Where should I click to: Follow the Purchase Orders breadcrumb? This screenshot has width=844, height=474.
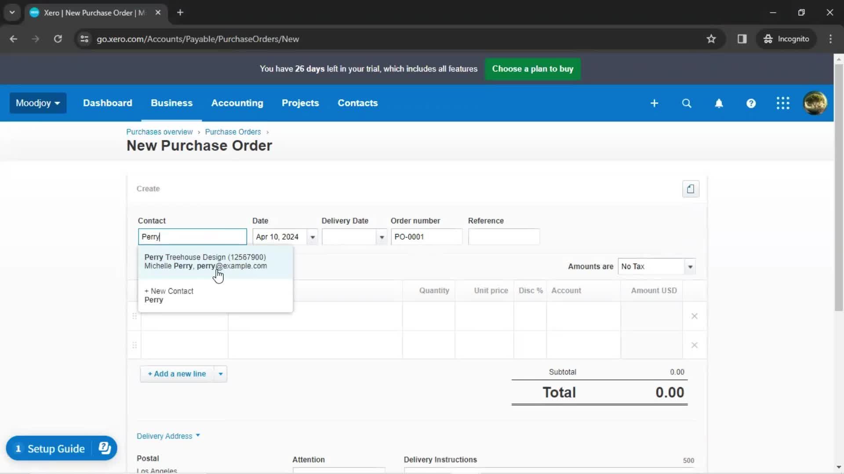click(233, 132)
